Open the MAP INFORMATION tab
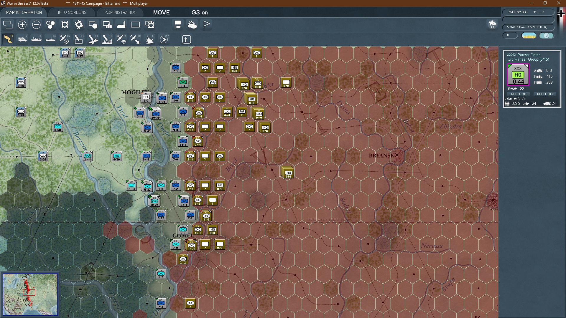The image size is (566, 318). click(24, 12)
